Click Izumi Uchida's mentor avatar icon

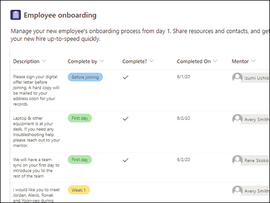click(237, 78)
